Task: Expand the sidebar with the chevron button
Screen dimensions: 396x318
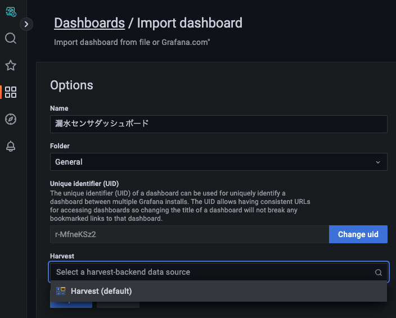Action: point(26,24)
